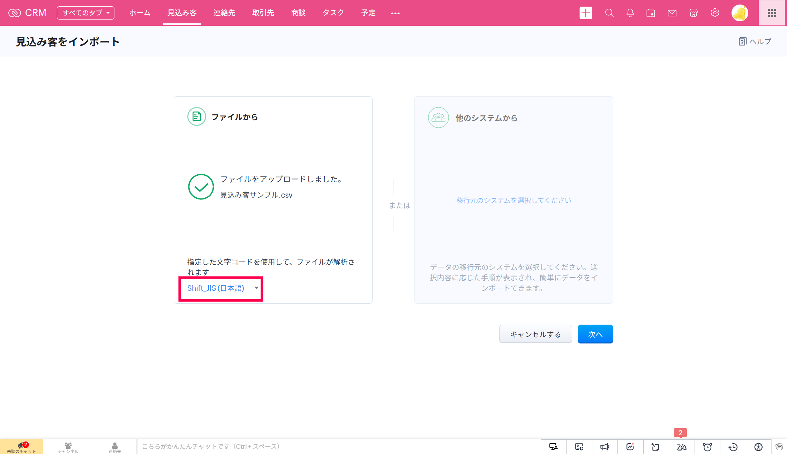
Task: Click the キャンセルする button
Action: 535,334
